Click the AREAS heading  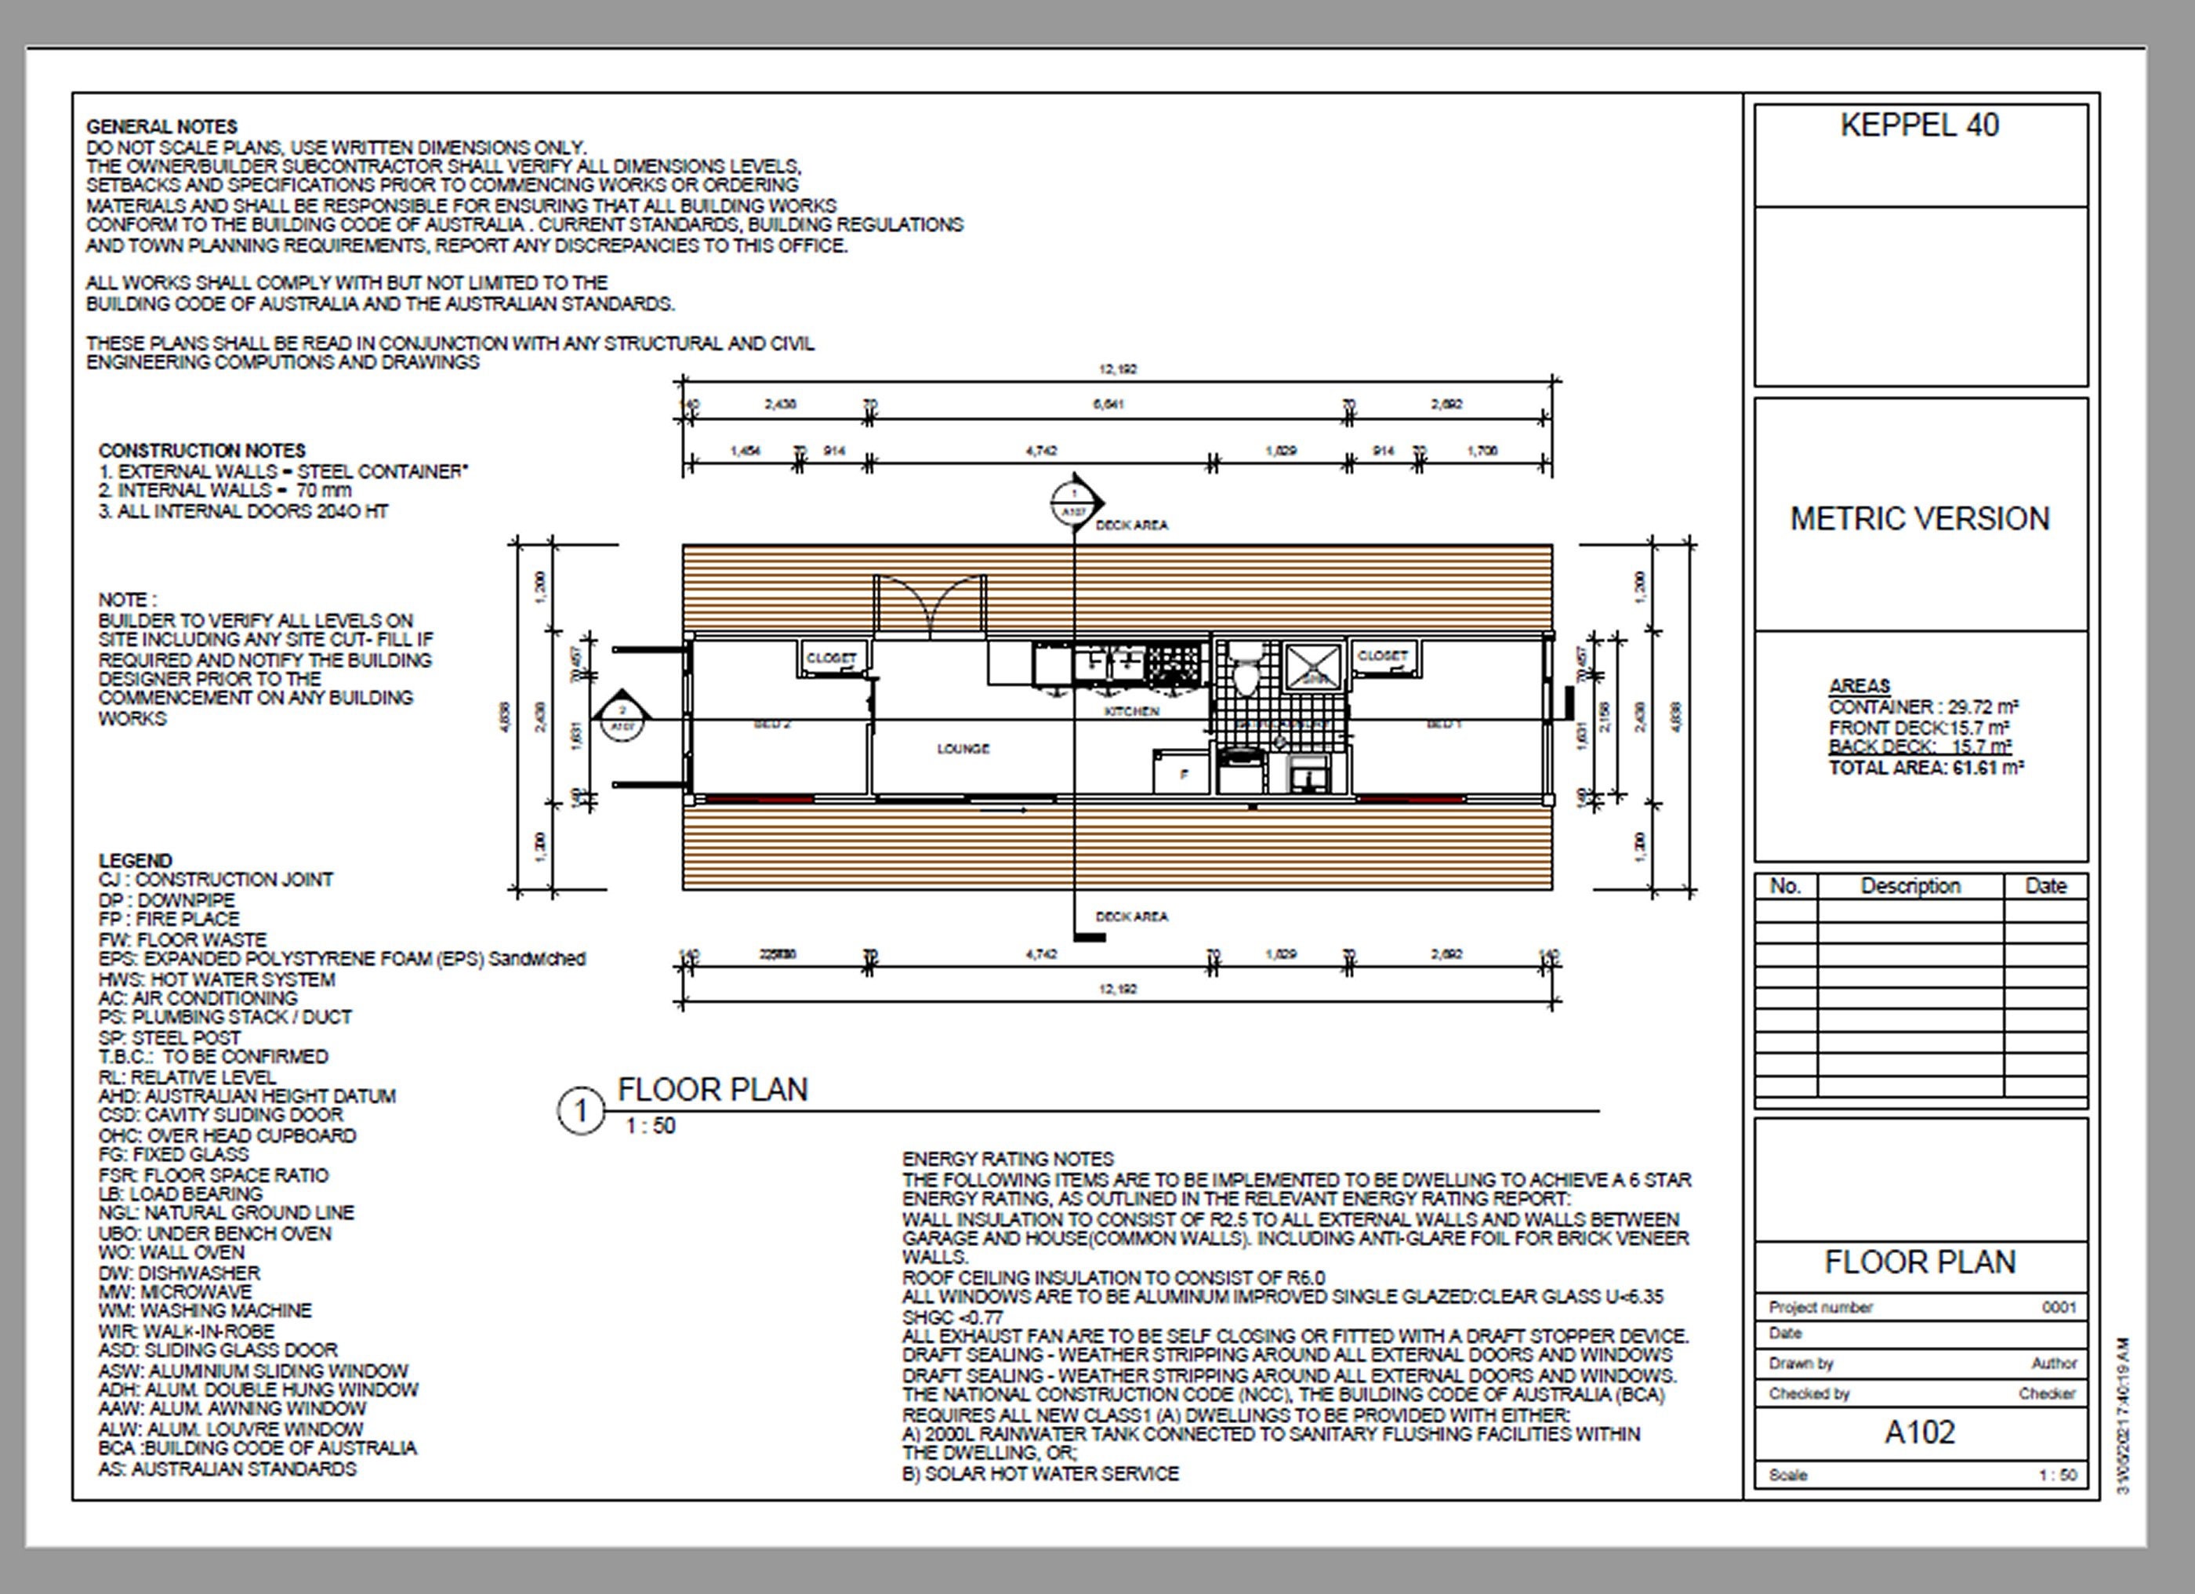click(x=1859, y=686)
